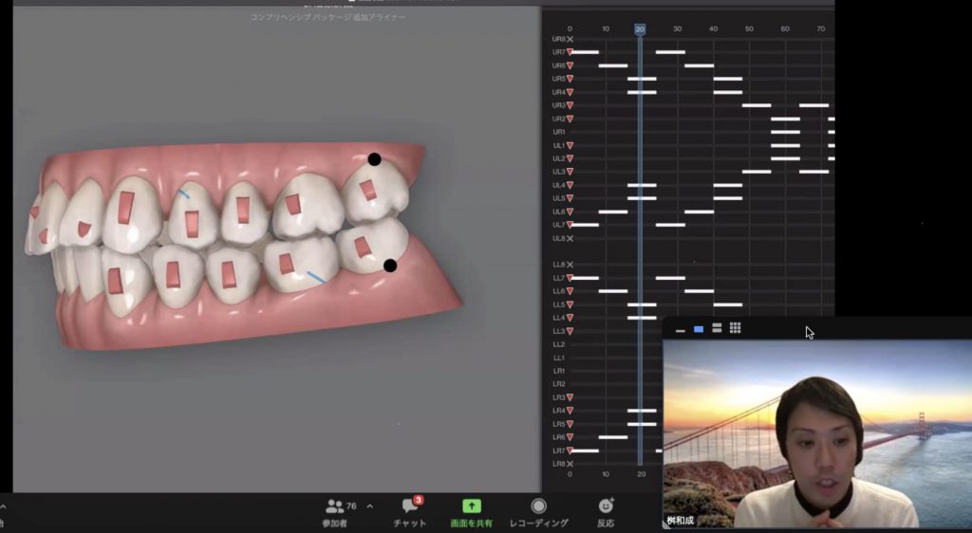Click the UR5 red attachment triangle
Screen dimensions: 972x533
tap(570, 80)
